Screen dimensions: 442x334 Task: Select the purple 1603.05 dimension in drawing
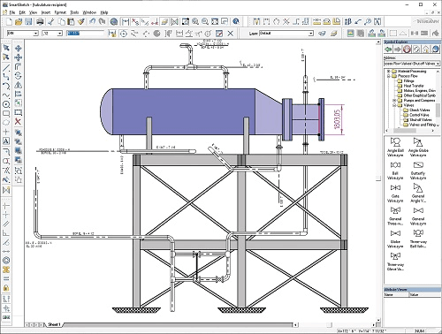click(338, 119)
